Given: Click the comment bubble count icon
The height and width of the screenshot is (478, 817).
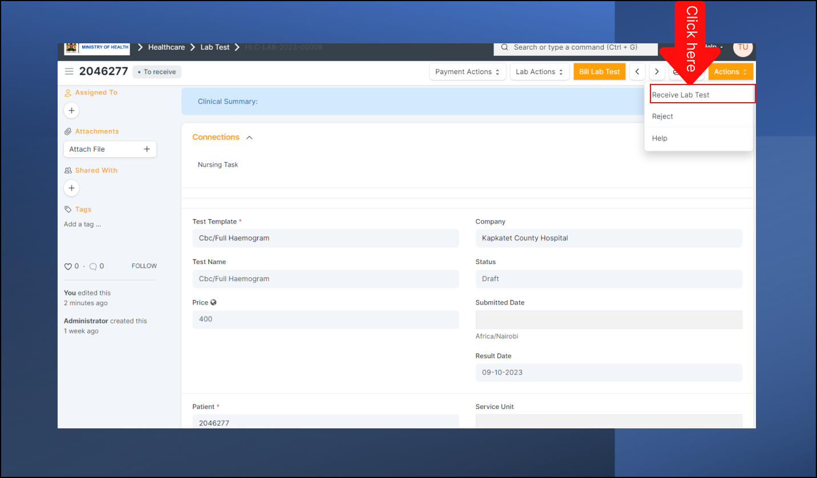Looking at the screenshot, I should [x=93, y=266].
